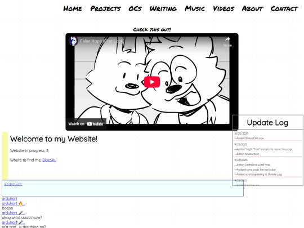Click 'okay what about now?' status text

22,218
